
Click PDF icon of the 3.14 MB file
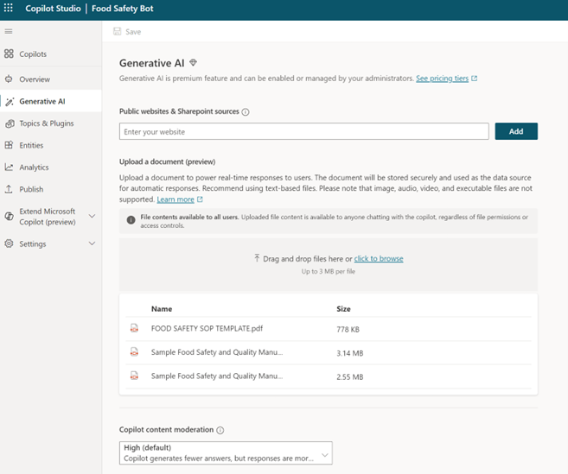(x=134, y=352)
